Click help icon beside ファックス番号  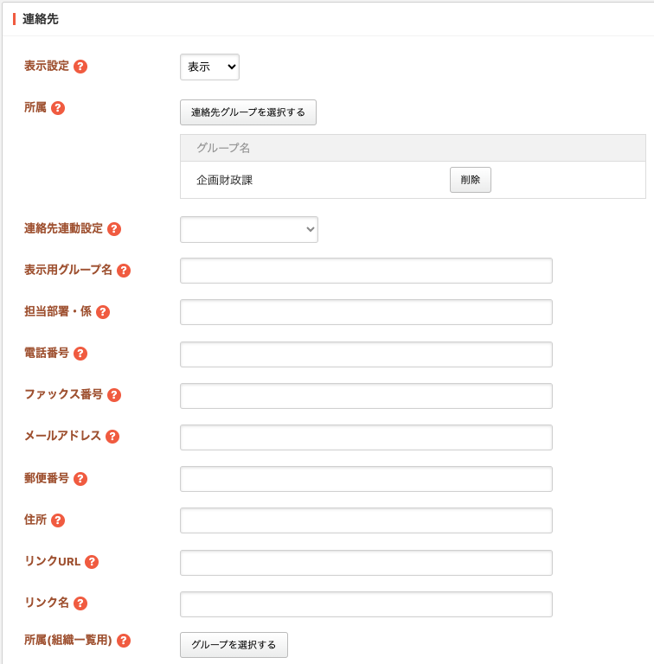coord(114,395)
